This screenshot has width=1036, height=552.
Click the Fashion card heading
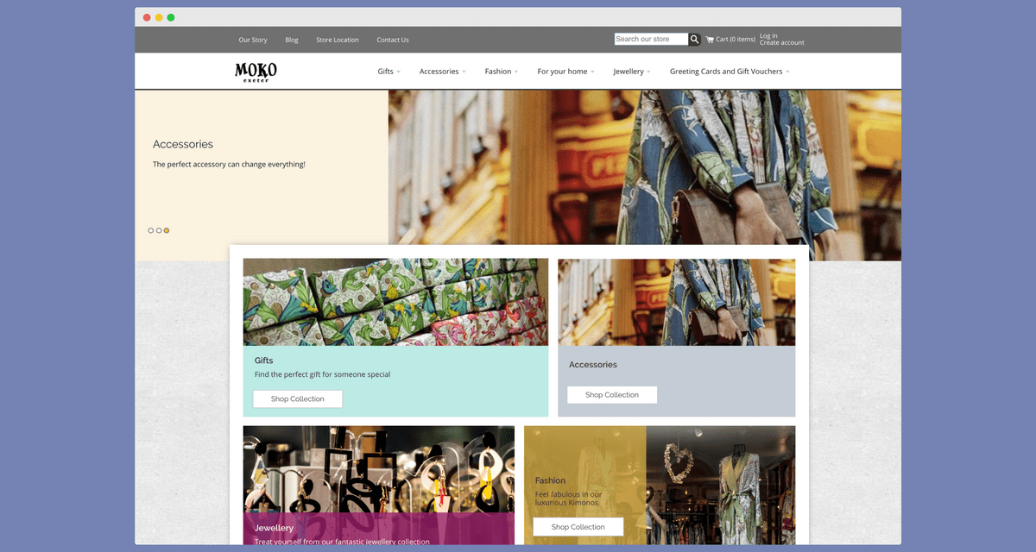pyautogui.click(x=551, y=480)
